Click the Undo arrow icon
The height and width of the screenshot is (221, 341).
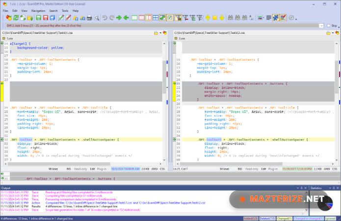[105, 18]
